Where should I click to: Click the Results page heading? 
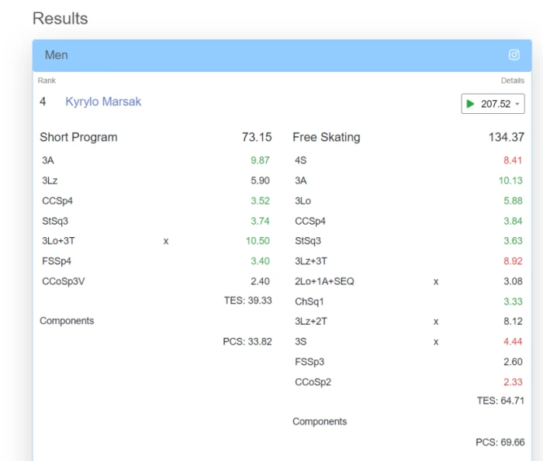click(60, 19)
